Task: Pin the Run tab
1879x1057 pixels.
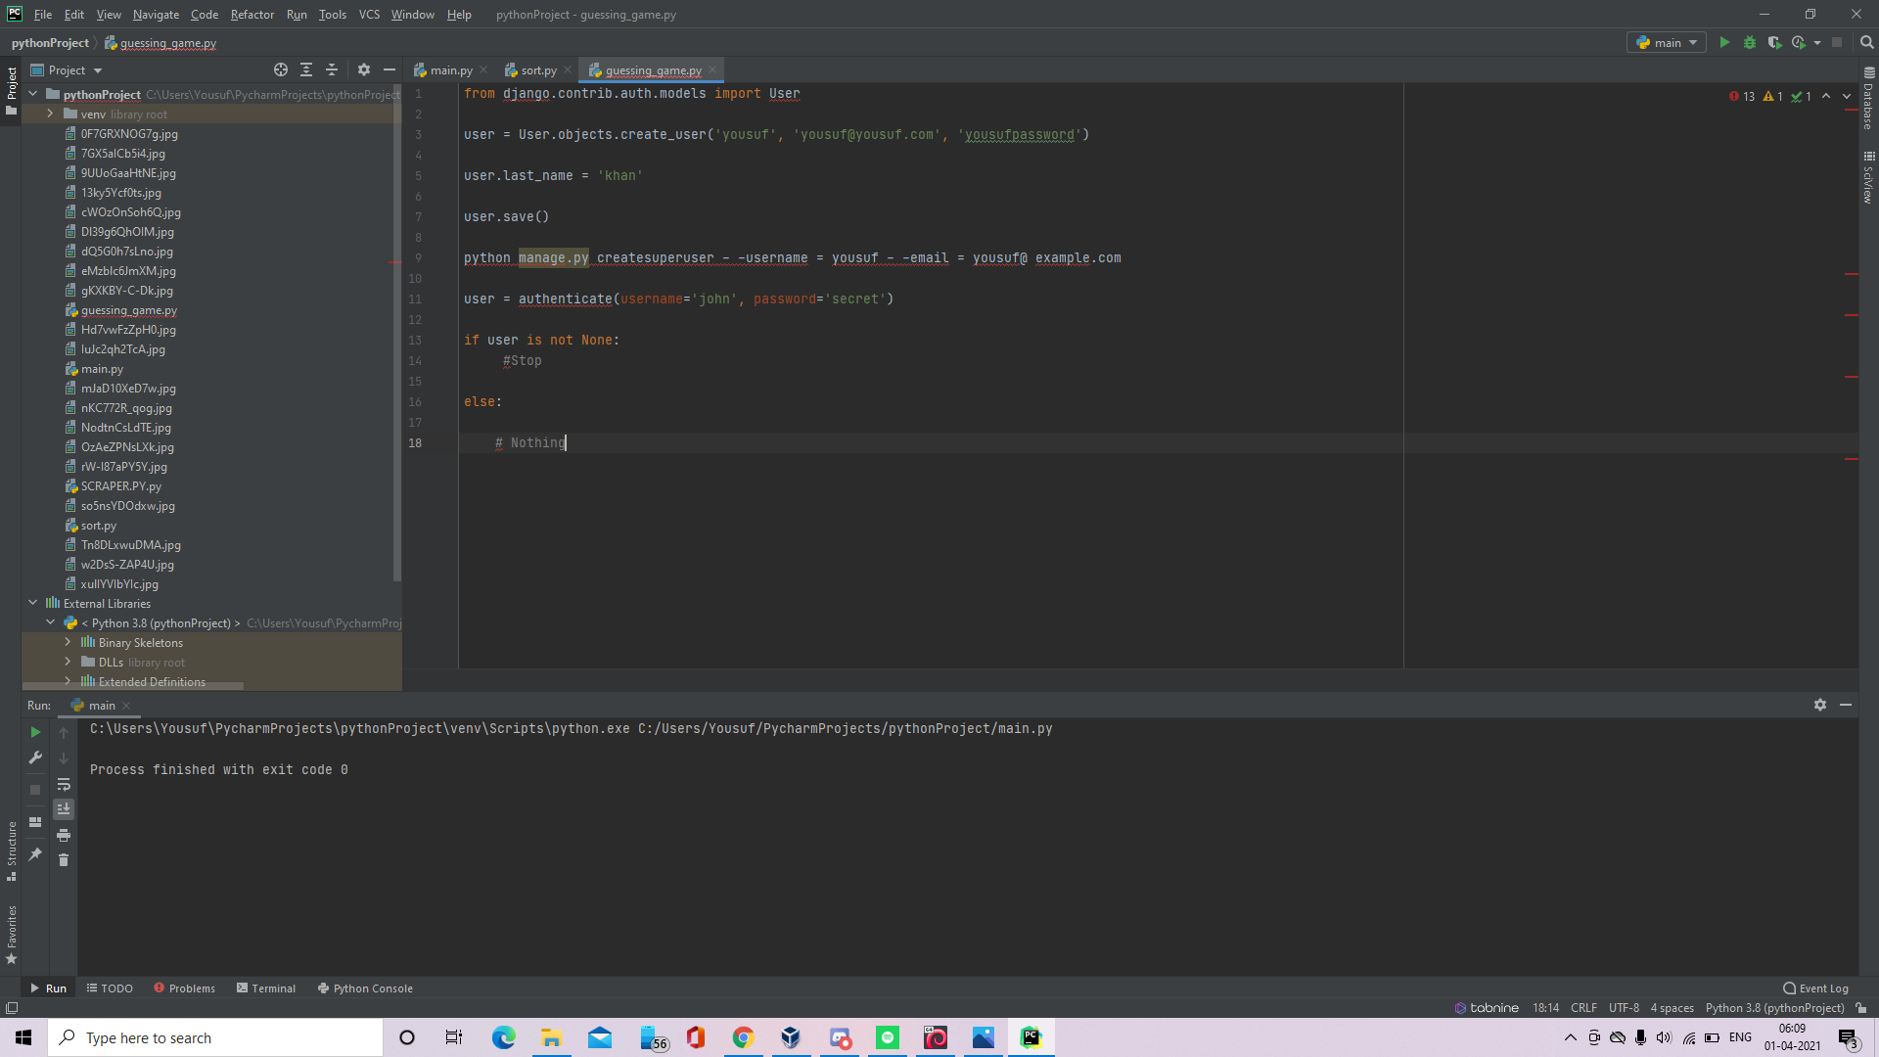Action: (34, 854)
